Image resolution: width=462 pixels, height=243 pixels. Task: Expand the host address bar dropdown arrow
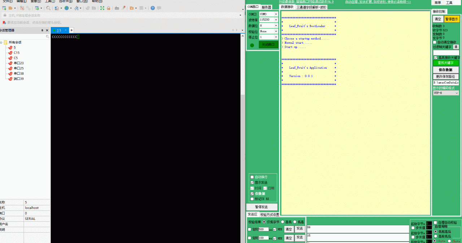(240, 15)
